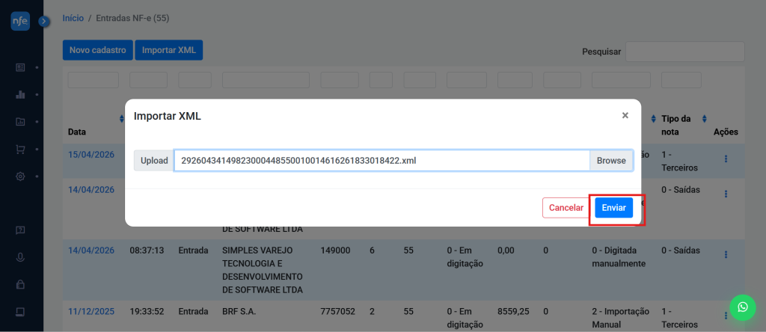Close the Importar XML dialog with the X
Screen dimensions: 766x332
[625, 116]
